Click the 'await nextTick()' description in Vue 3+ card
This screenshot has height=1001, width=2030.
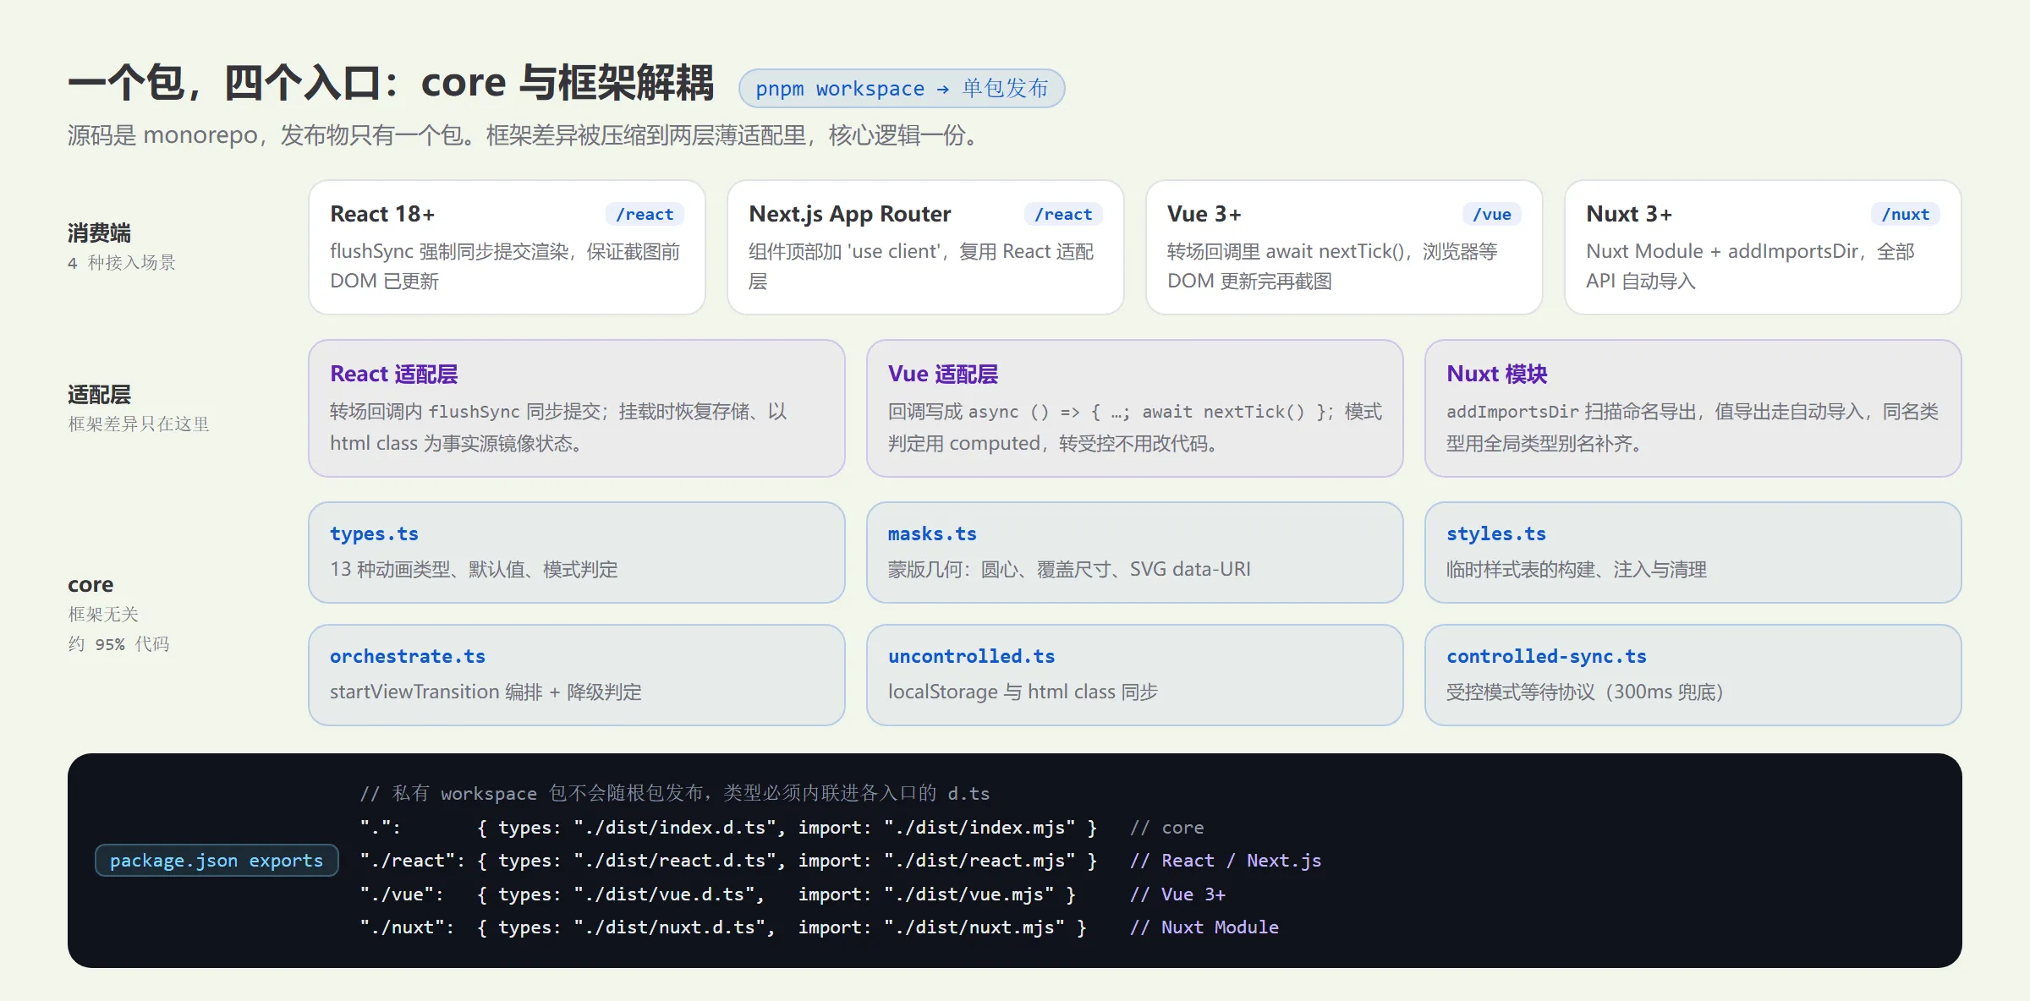point(1332,266)
